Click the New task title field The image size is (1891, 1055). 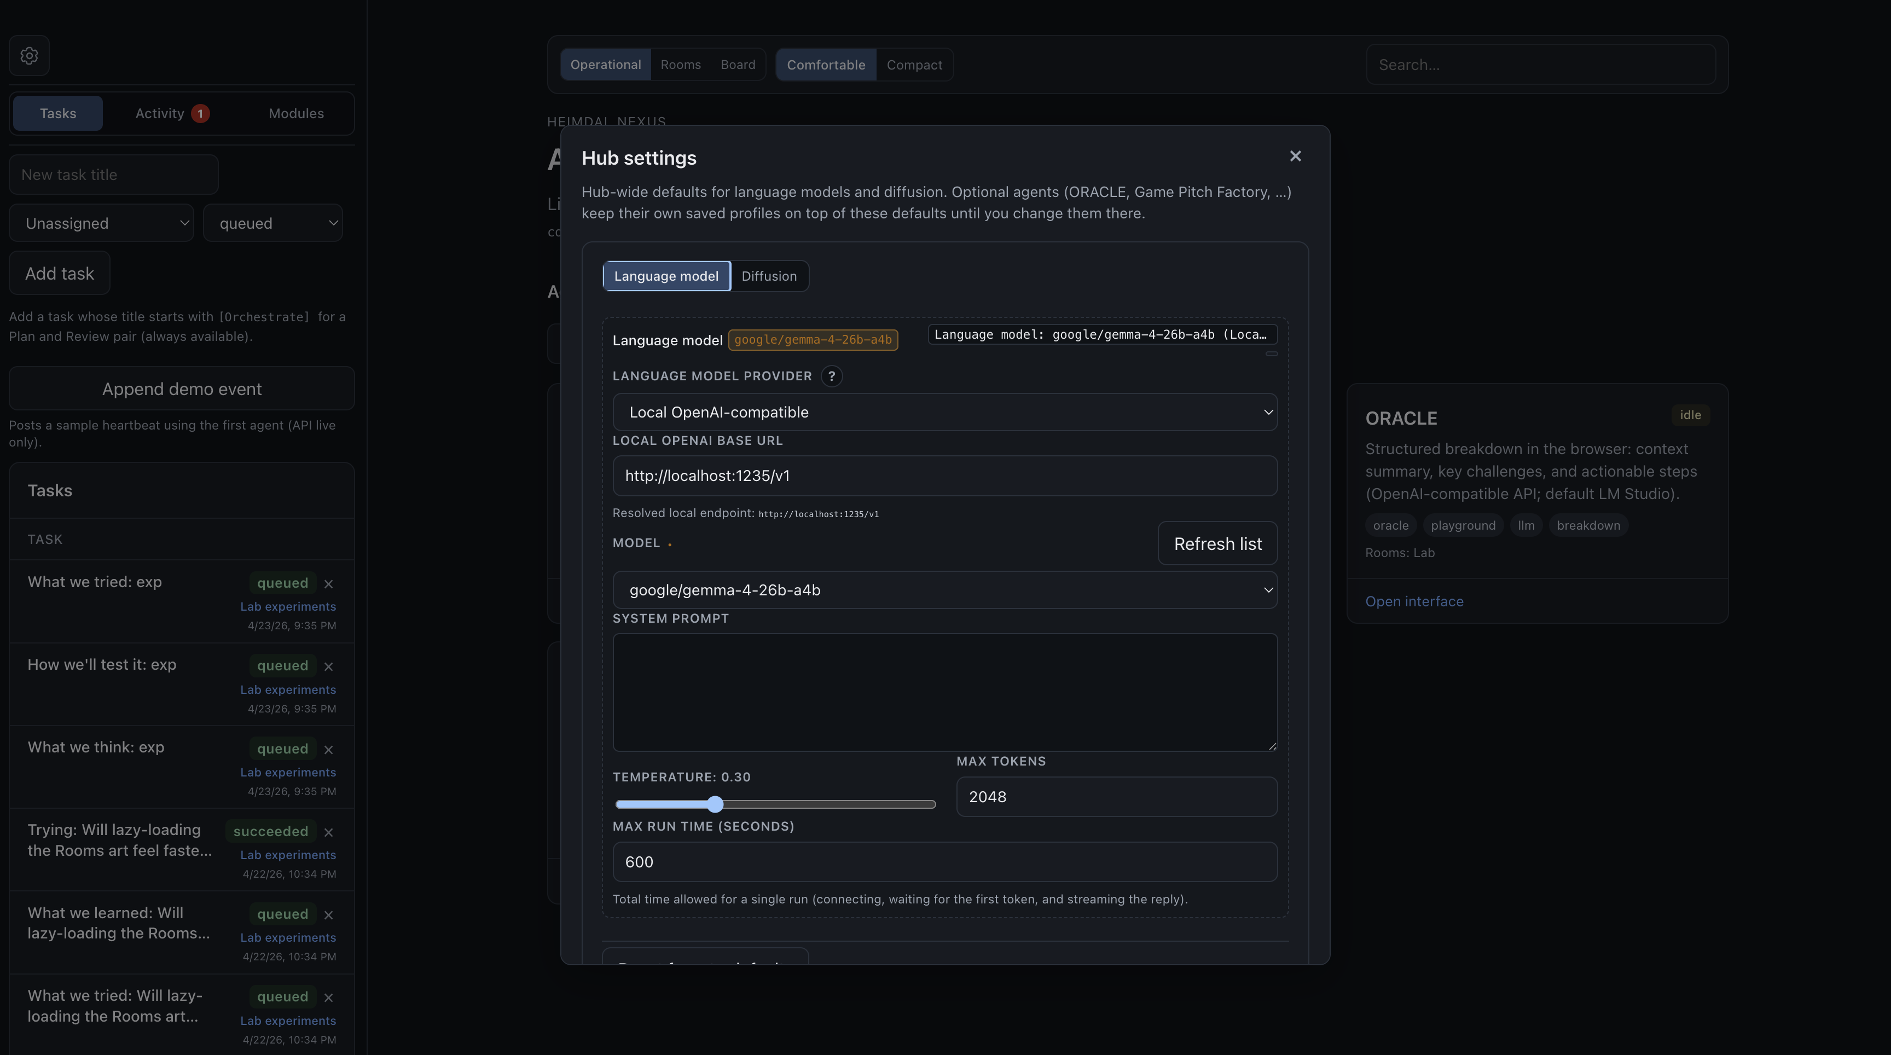point(114,175)
